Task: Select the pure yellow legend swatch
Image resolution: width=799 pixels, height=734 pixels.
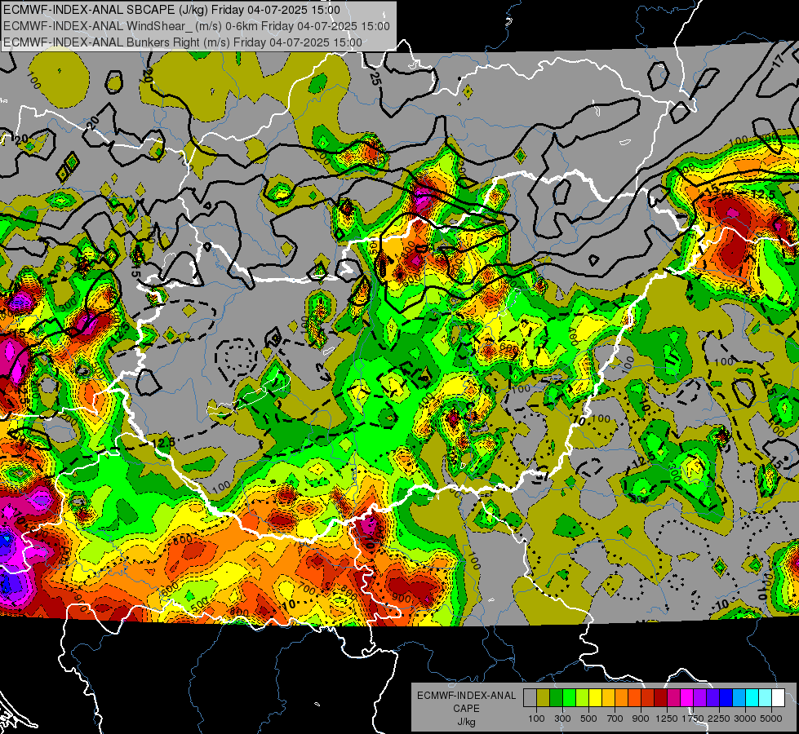Action: [x=595, y=697]
